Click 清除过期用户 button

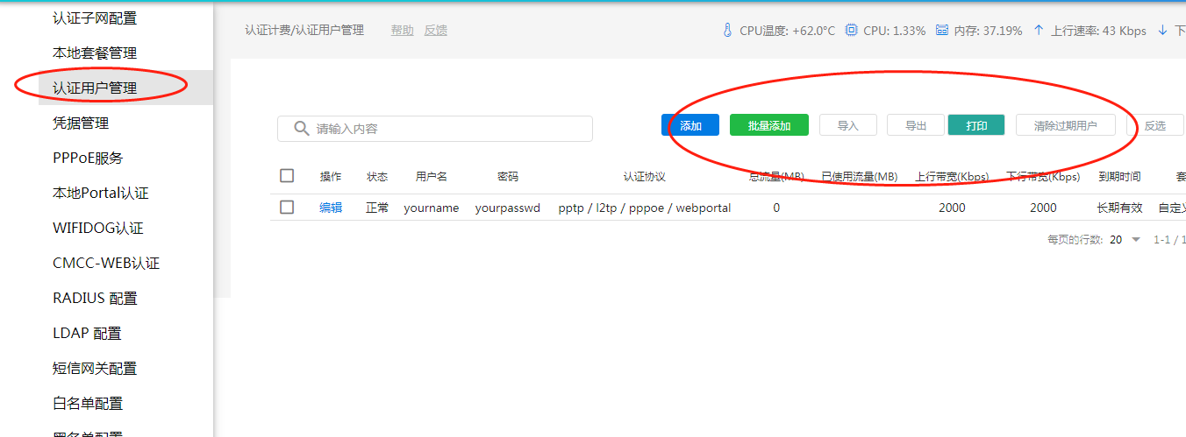[1065, 125]
